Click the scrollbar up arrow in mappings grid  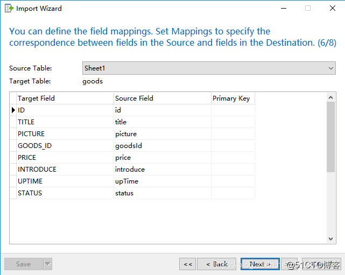pyautogui.click(x=330, y=97)
